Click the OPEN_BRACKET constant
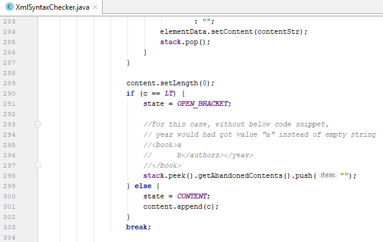The width and height of the screenshot is (383, 242). (x=202, y=103)
